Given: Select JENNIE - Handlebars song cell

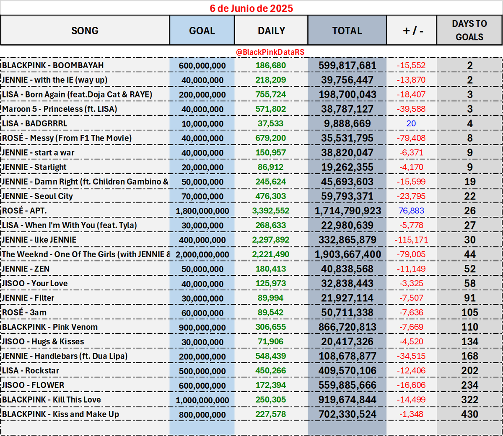Looking at the screenshot, I should pos(85,356).
